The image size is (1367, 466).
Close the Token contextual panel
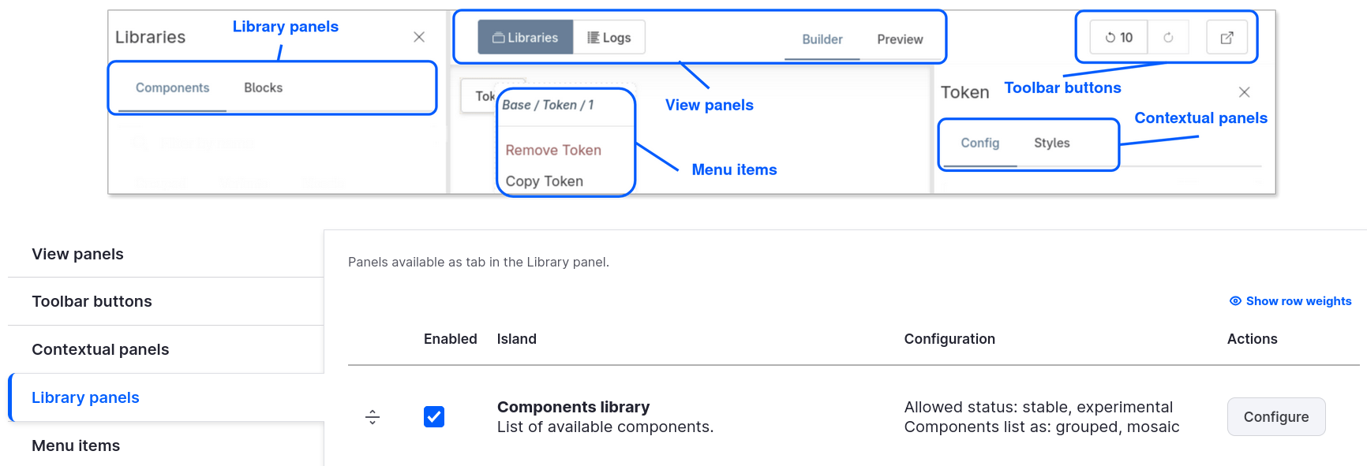(1244, 91)
